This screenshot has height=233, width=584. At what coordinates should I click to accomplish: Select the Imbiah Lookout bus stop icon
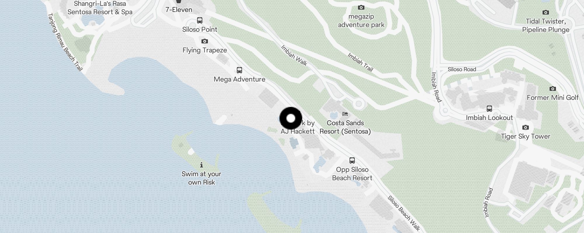pyautogui.click(x=489, y=109)
